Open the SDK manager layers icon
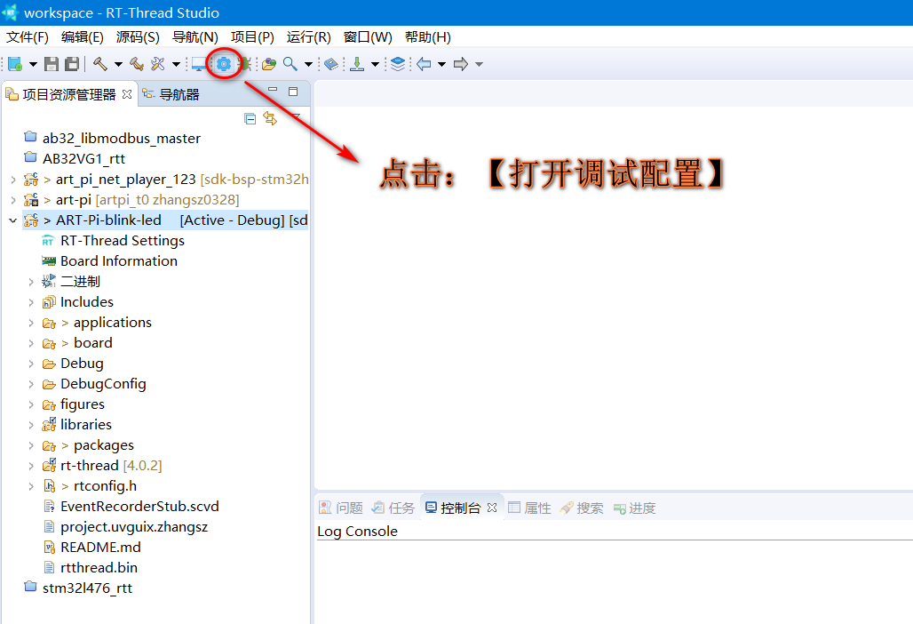913x624 pixels. (x=398, y=64)
